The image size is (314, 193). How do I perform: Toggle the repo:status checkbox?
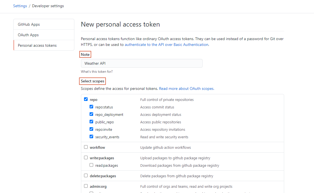pyautogui.click(x=91, y=107)
